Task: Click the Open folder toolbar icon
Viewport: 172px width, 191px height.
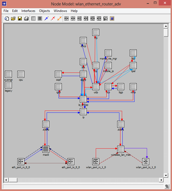Action: coord(13,18)
